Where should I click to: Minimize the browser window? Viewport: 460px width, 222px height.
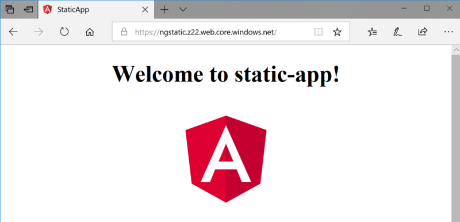tap(404, 9)
